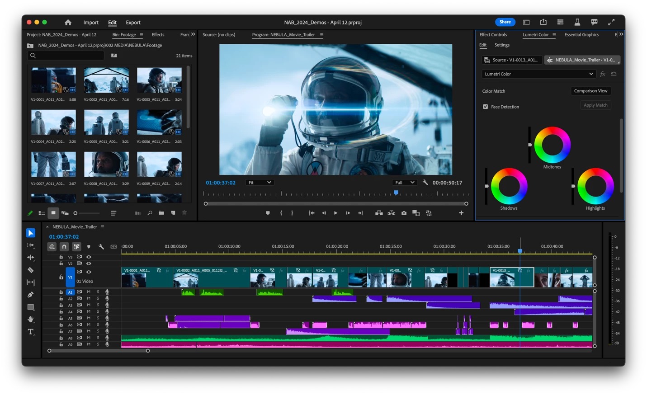
Task: Toggle V1 track visibility eye
Action: pyautogui.click(x=89, y=272)
